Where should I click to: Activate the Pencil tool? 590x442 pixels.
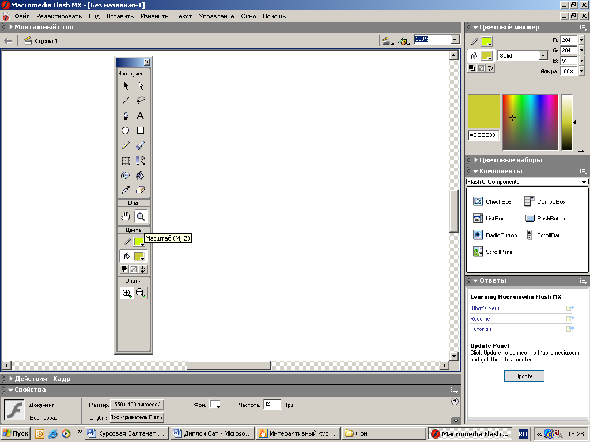(126, 146)
